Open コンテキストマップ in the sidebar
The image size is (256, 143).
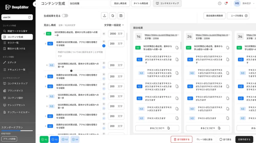coord(17,83)
